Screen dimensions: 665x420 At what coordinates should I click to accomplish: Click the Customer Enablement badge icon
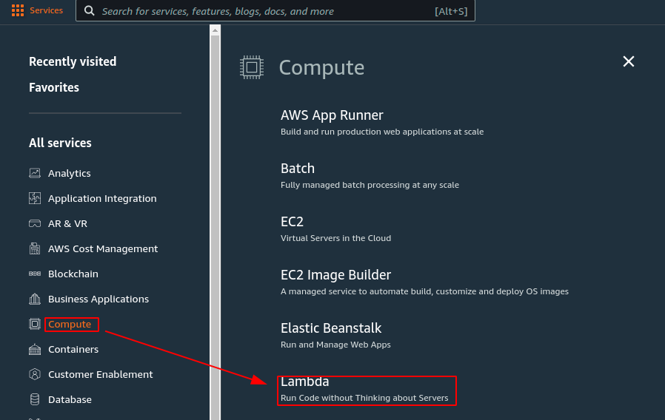[x=35, y=374]
